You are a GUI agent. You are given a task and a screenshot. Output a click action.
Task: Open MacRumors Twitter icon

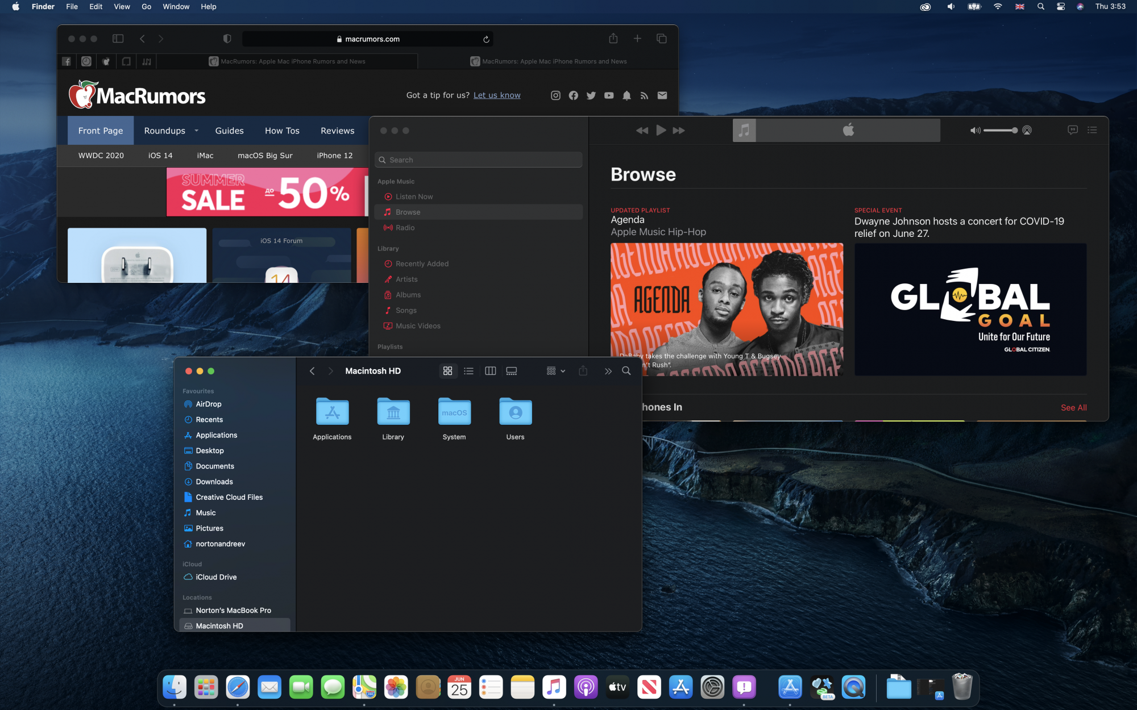591,95
